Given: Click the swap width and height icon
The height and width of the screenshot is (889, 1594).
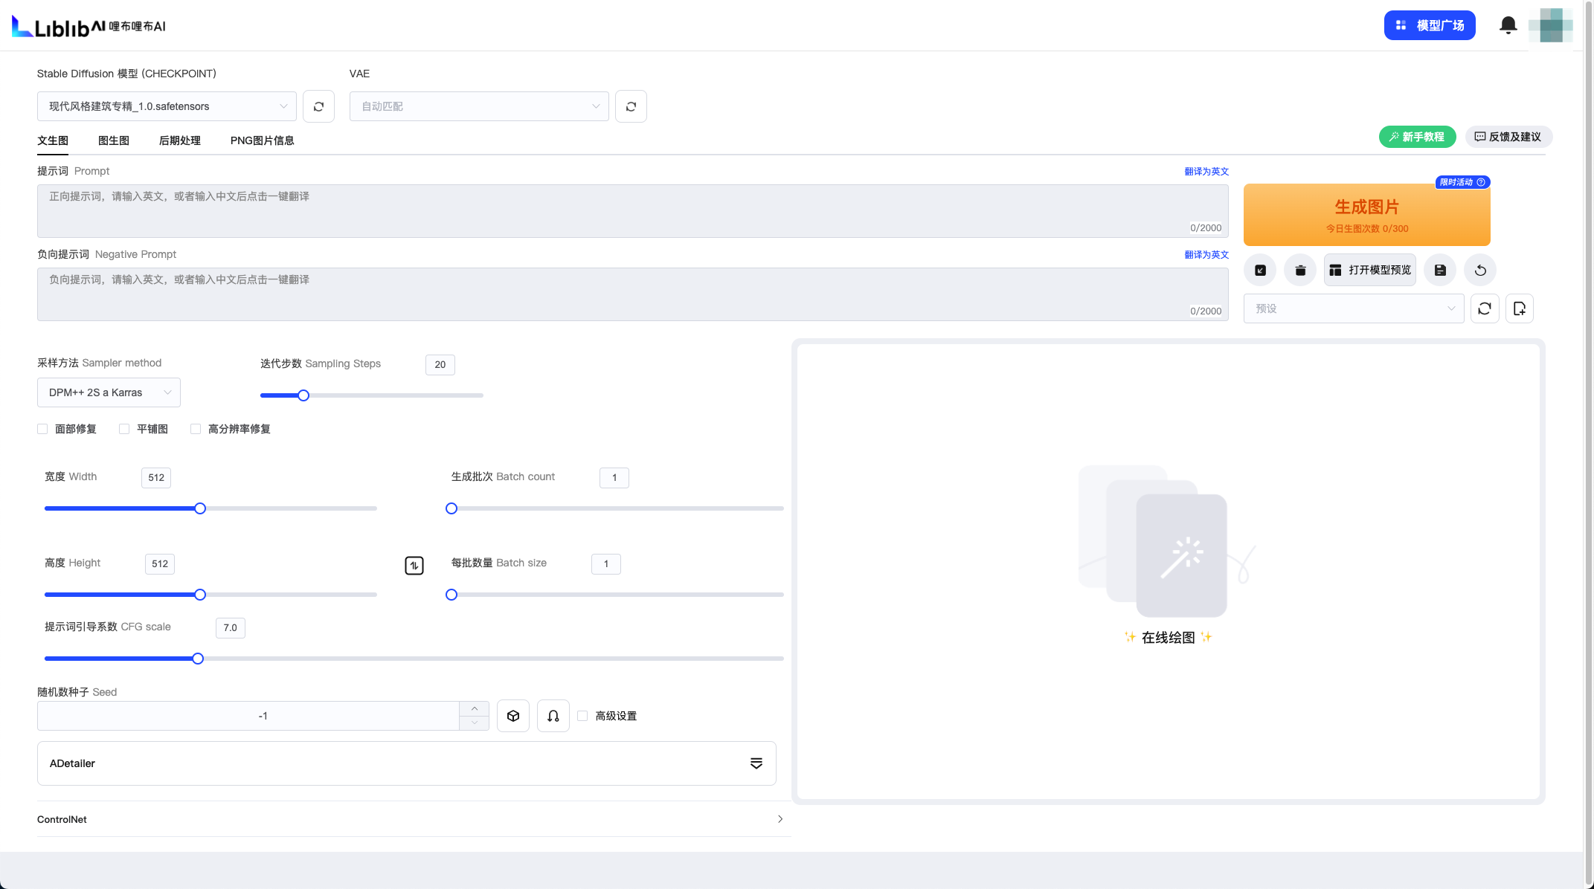Looking at the screenshot, I should click(x=414, y=566).
